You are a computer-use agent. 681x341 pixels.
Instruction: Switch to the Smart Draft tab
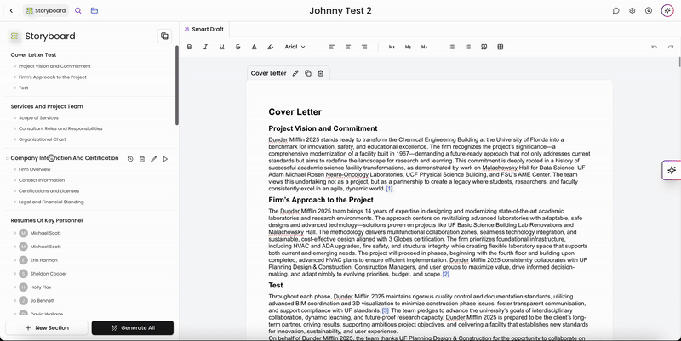click(203, 29)
